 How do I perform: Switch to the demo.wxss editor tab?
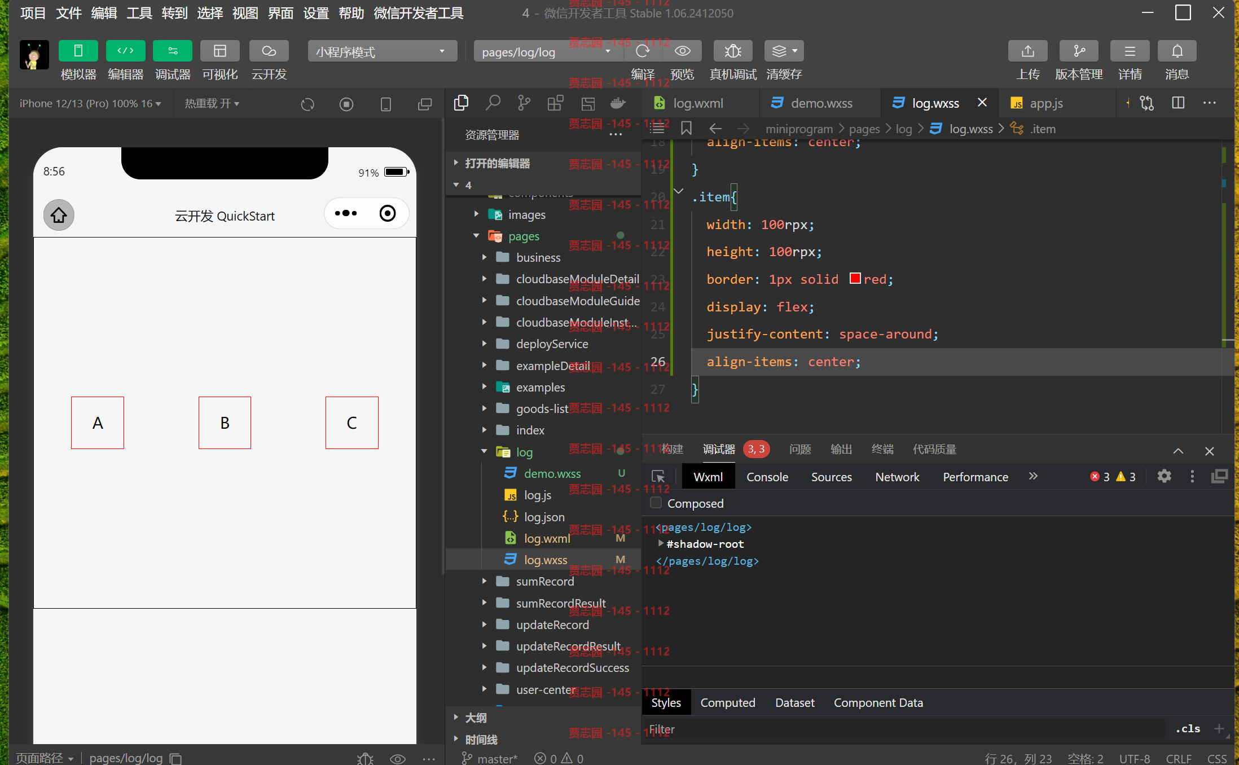click(x=821, y=103)
